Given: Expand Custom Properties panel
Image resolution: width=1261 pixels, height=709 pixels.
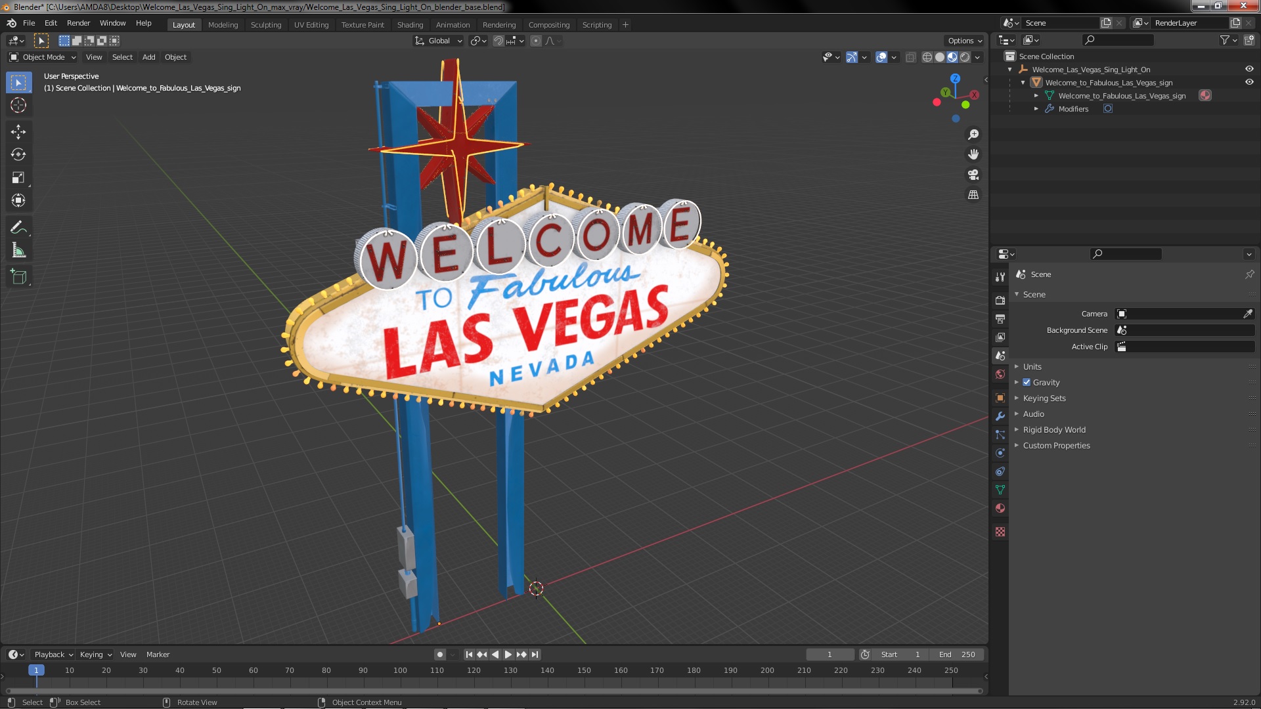Looking at the screenshot, I should (1056, 446).
